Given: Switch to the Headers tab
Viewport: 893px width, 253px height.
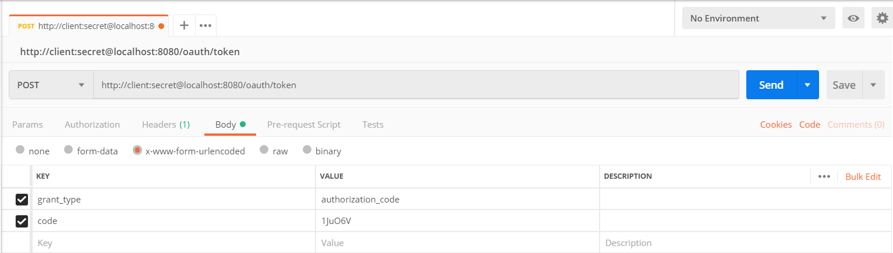Looking at the screenshot, I should point(165,124).
